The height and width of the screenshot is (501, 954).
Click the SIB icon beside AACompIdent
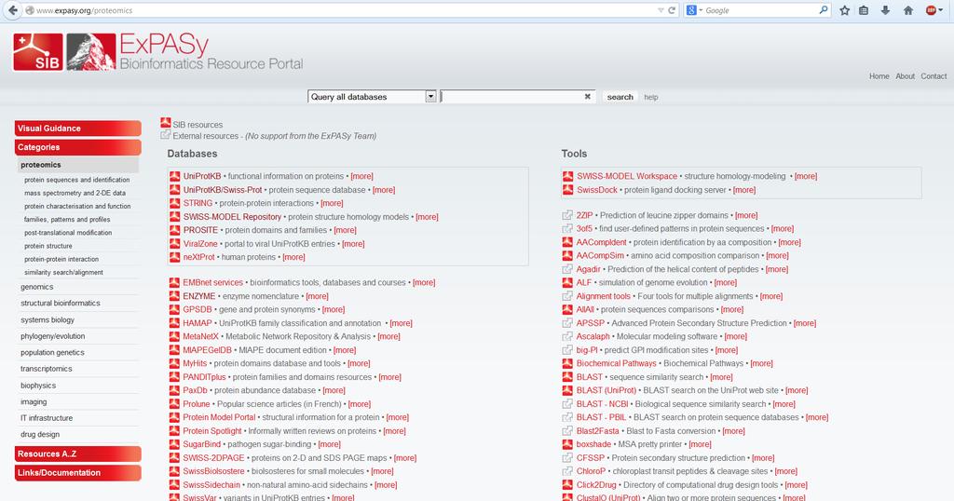567,242
